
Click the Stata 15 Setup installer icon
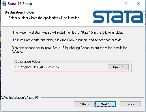pyautogui.click(x=4, y=4)
